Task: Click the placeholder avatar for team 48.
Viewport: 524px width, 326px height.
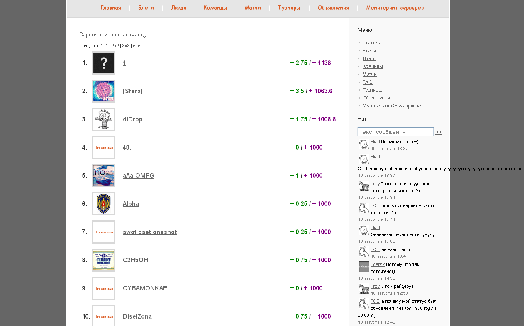Action: pos(104,147)
